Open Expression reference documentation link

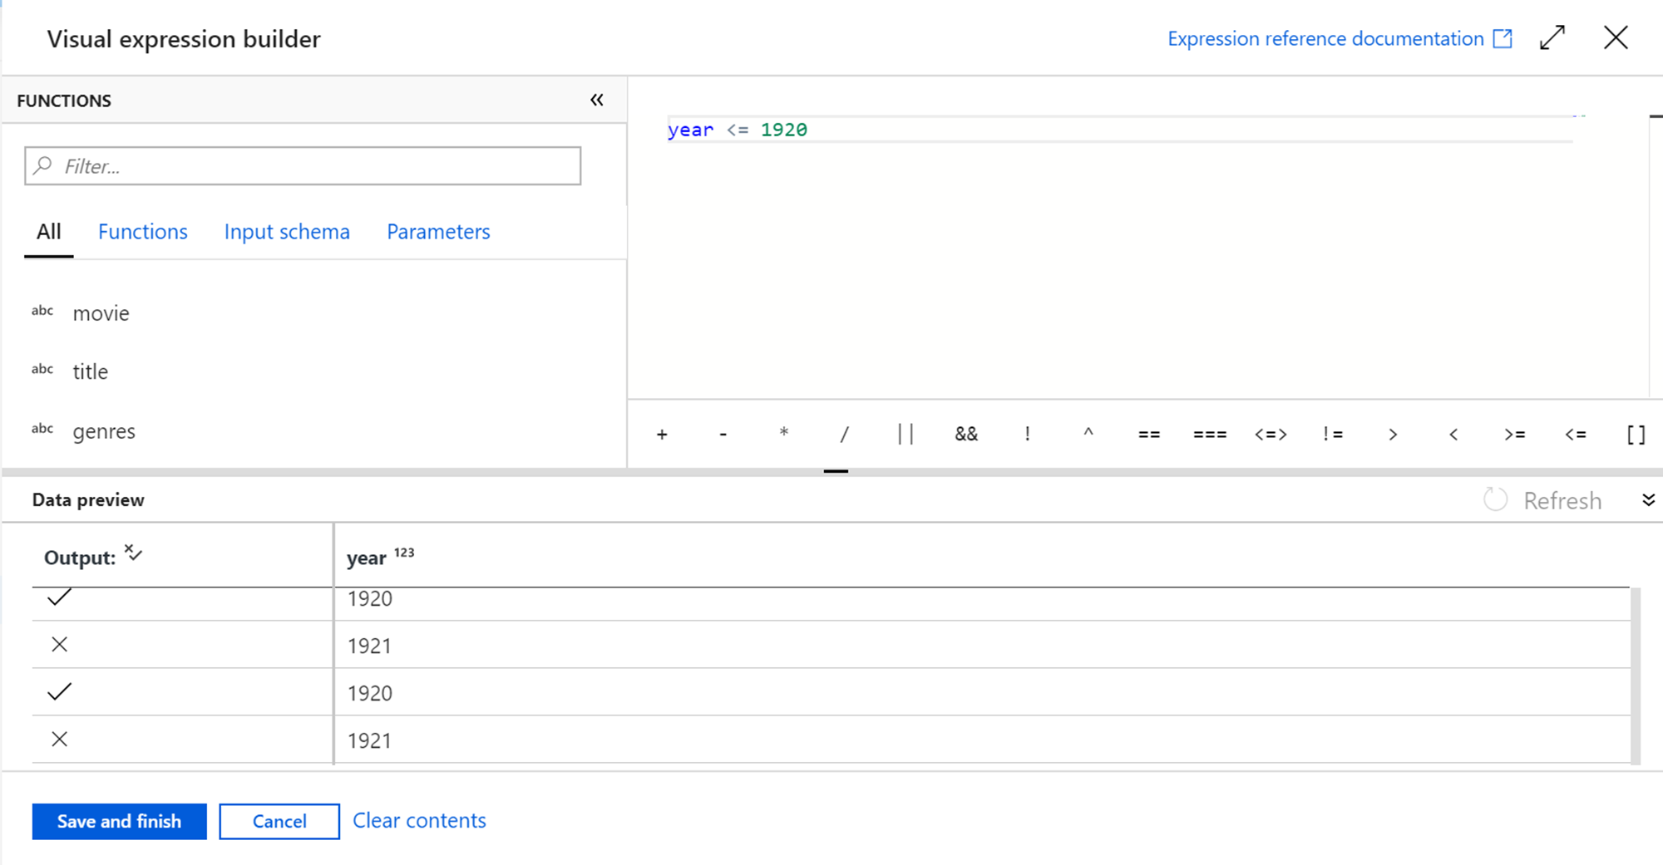[1340, 38]
